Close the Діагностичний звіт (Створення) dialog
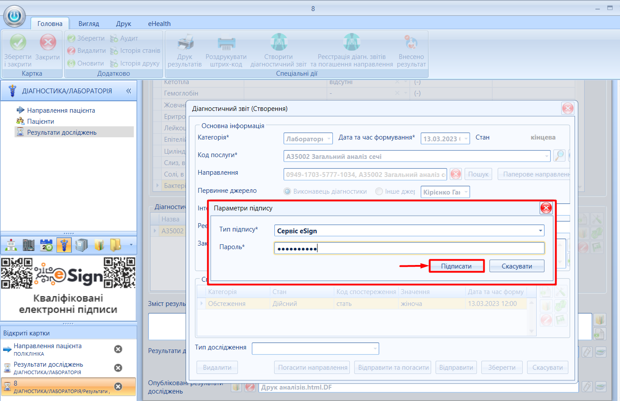Image resolution: width=620 pixels, height=401 pixels. [x=568, y=108]
